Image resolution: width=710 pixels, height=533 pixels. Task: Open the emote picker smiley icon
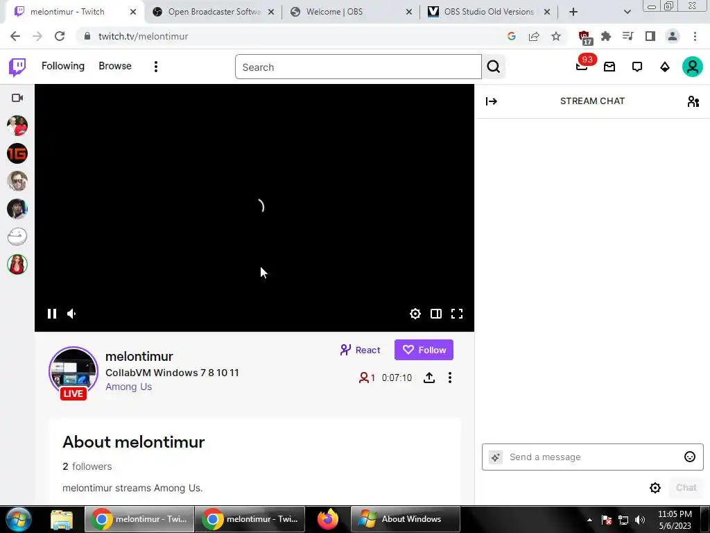(x=690, y=457)
